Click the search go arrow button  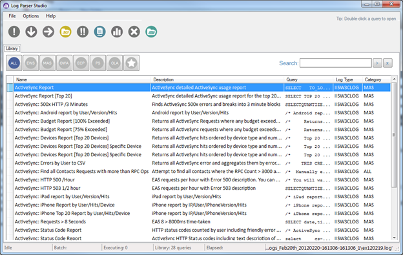tap(377, 63)
